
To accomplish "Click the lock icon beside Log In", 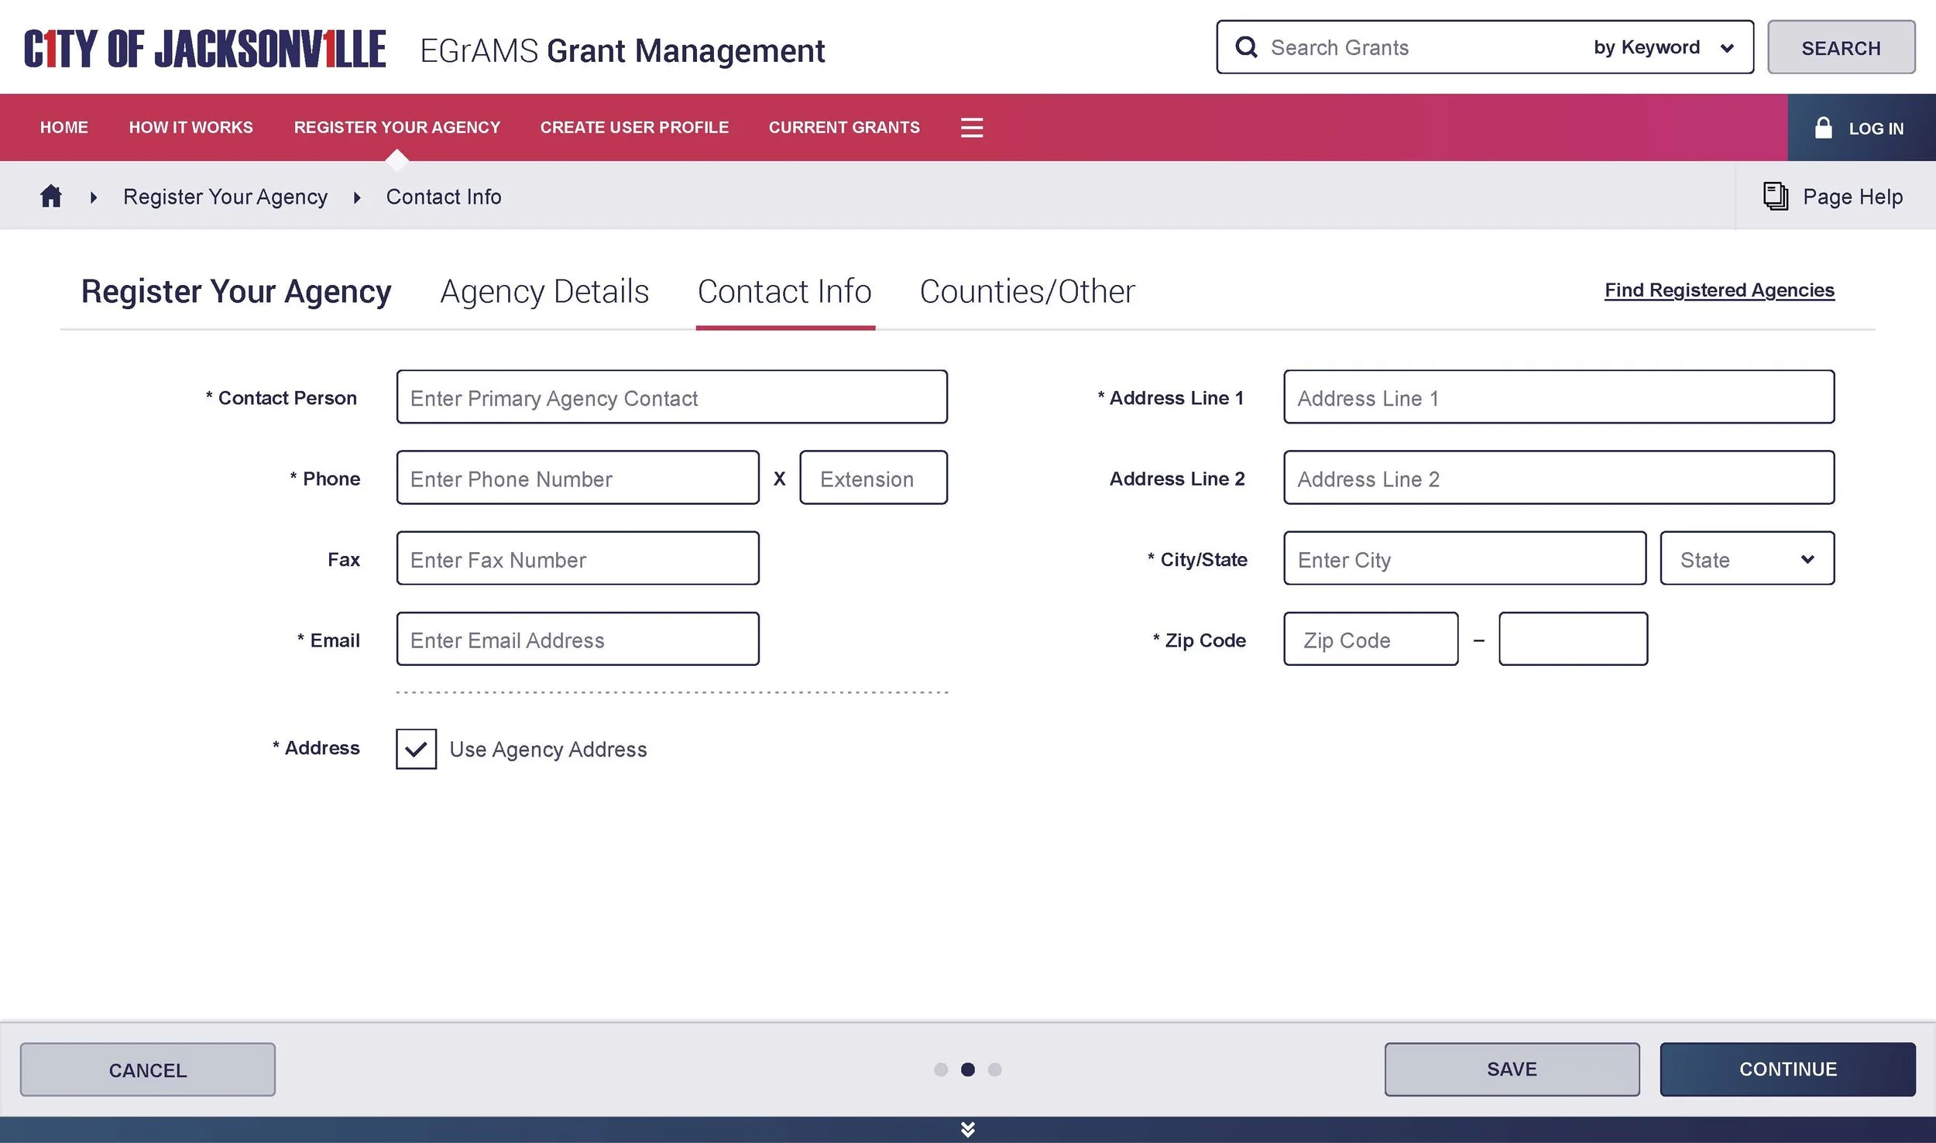I will point(1823,128).
